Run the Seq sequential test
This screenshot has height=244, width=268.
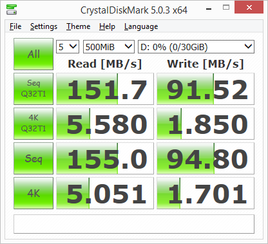(x=33, y=158)
